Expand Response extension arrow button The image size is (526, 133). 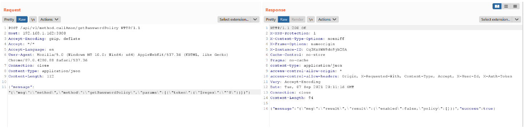(x=517, y=20)
